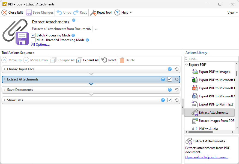Image resolution: width=239 pixels, height=164 pixels.
Task: Click Collapse All in actions toolbar
Action: (x=62, y=60)
